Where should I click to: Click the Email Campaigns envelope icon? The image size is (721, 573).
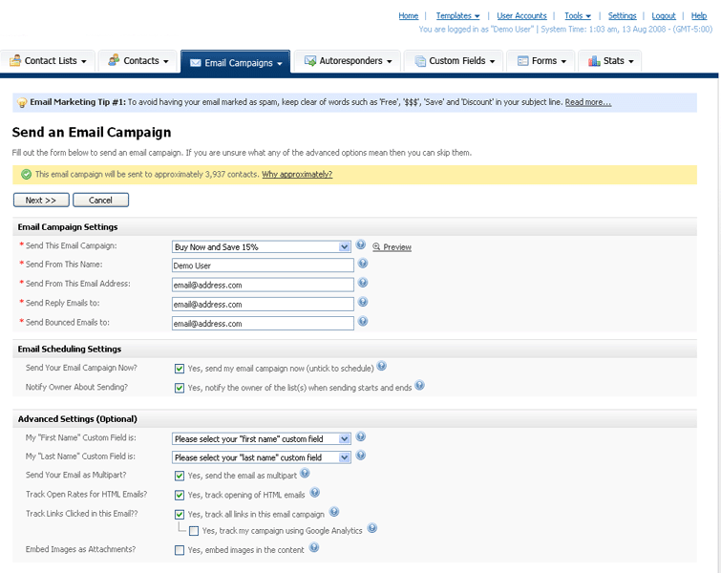[196, 62]
